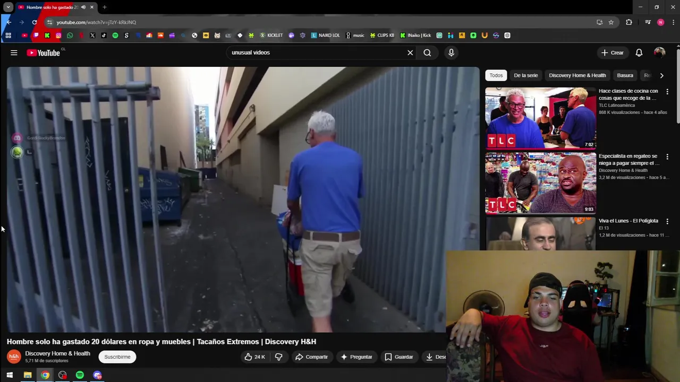Select the 'De la serie' filter chip
The image size is (680, 382).
(526, 75)
